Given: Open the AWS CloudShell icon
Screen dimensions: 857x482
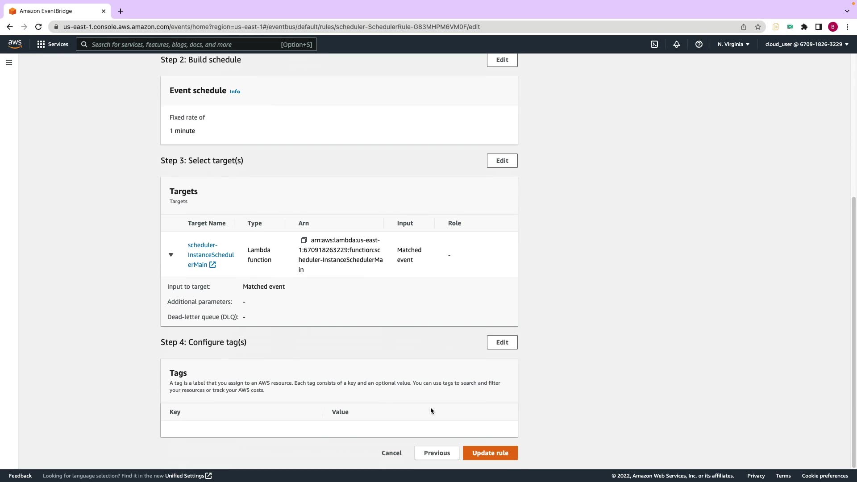Looking at the screenshot, I should pos(654,44).
